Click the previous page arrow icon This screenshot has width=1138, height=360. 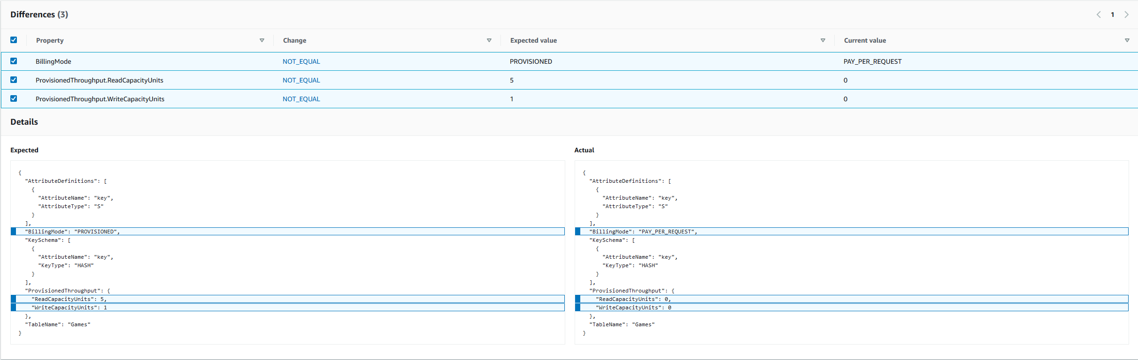tap(1099, 15)
